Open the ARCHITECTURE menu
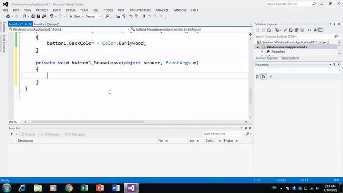This screenshot has width=343, height=193. (x=140, y=10)
